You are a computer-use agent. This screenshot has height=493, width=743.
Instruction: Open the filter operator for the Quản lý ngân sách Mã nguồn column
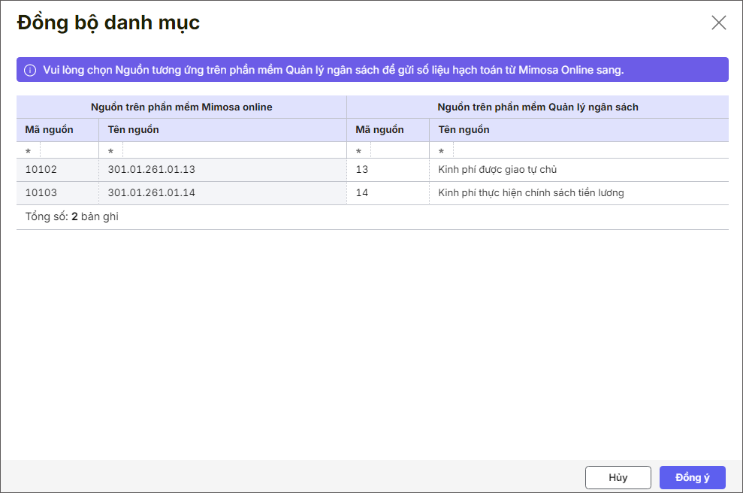[x=358, y=151]
